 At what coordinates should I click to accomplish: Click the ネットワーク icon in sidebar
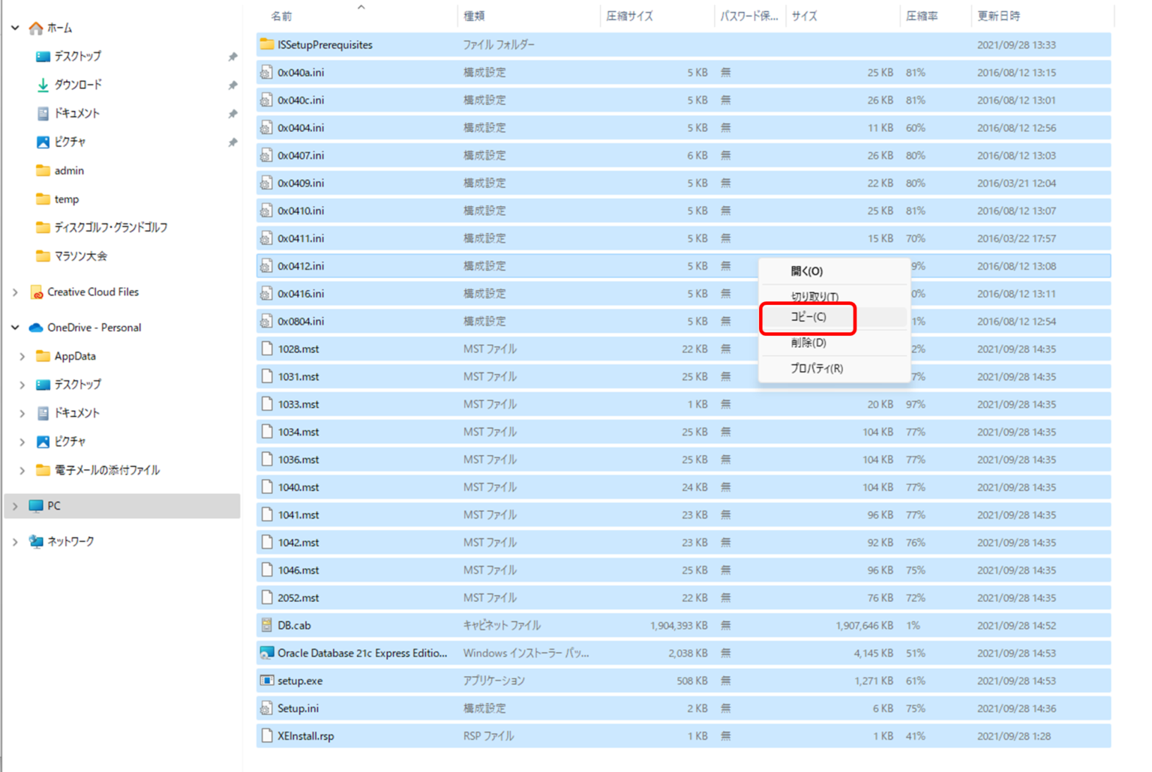click(x=36, y=541)
